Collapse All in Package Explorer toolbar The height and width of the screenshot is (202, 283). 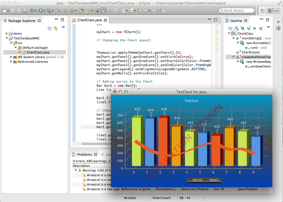[50, 28]
